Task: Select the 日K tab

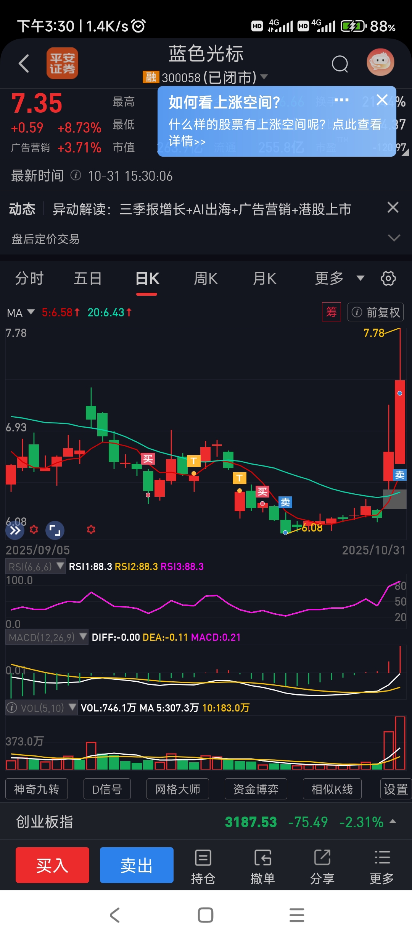Action: [x=147, y=279]
